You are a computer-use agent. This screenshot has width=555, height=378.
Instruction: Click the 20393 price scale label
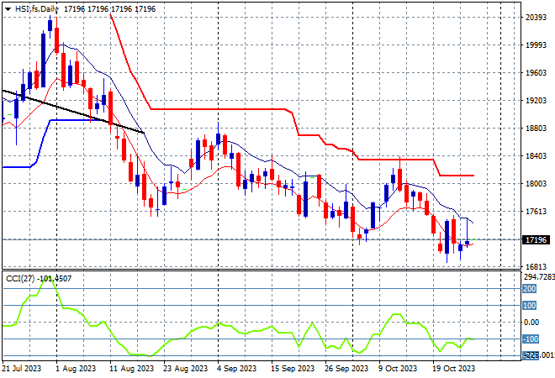pos(536,18)
